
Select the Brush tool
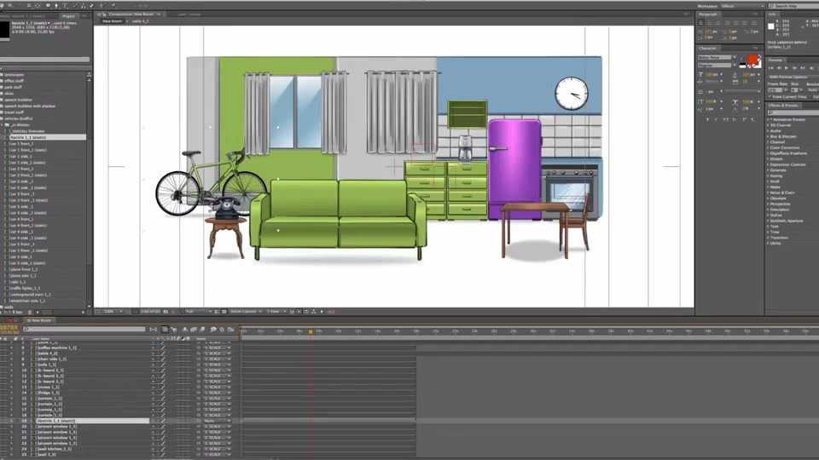pyautogui.click(x=76, y=5)
